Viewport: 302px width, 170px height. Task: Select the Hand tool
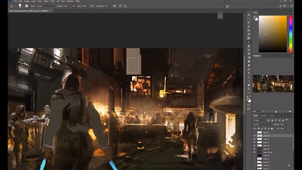click(x=249, y=85)
